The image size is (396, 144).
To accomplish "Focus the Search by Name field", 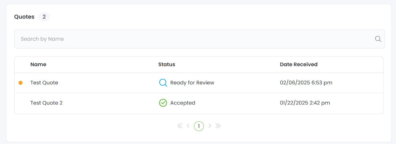I will point(199,39).
